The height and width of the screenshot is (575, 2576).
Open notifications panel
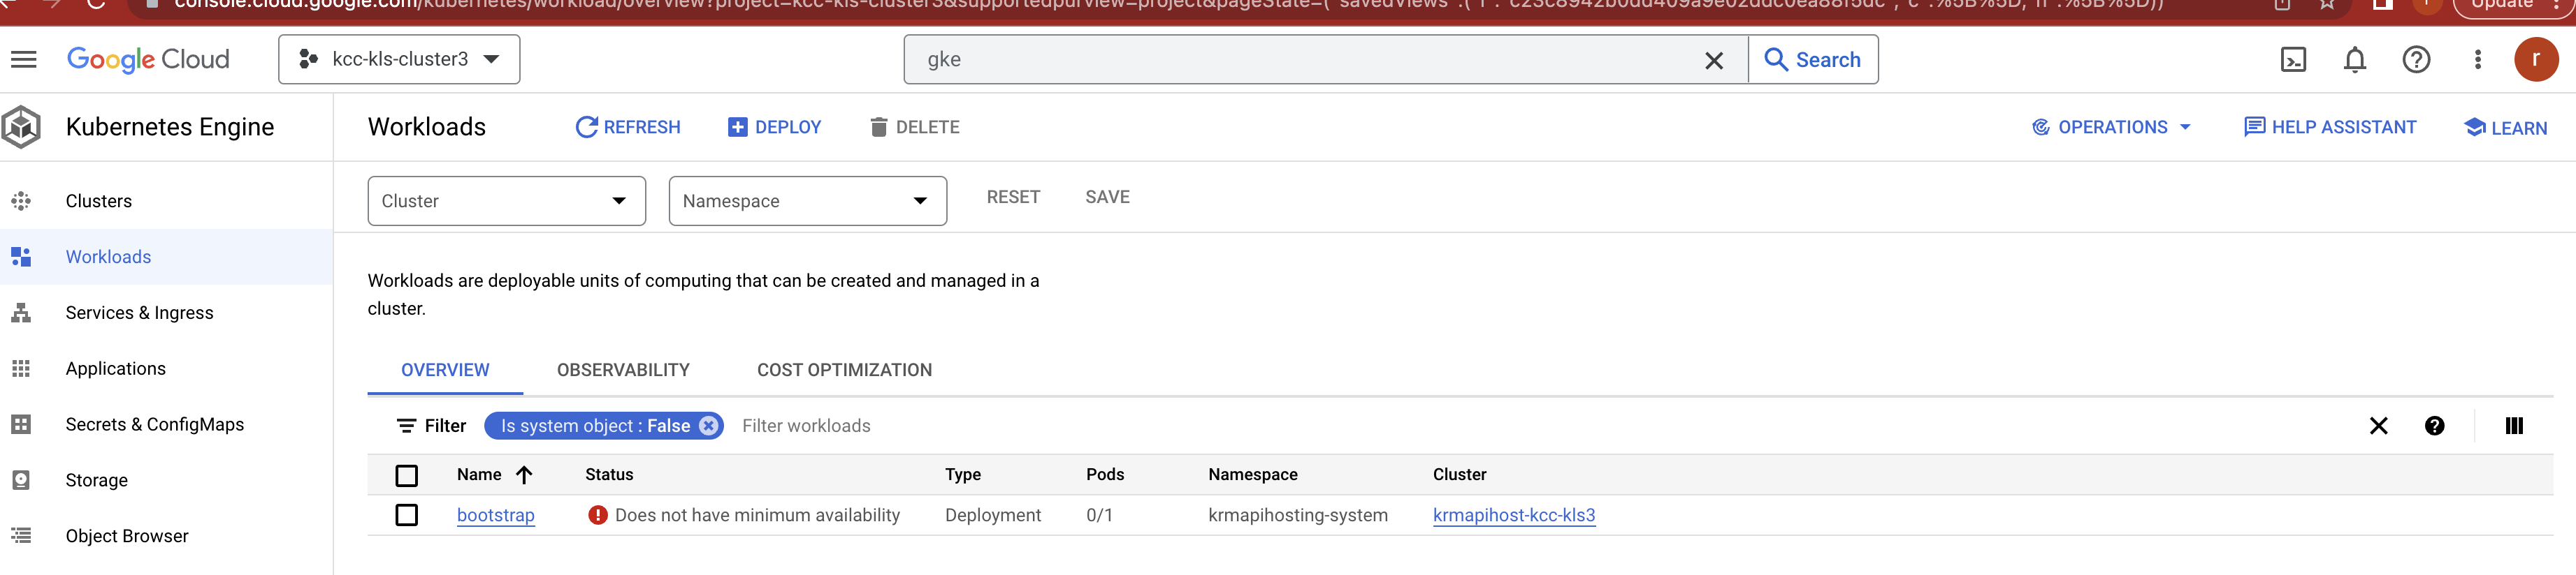(x=2355, y=59)
